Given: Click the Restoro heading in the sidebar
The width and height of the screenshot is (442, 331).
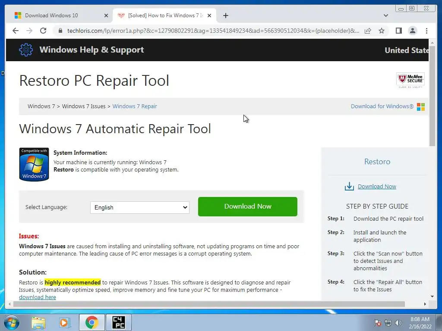Looking at the screenshot, I should click(x=377, y=162).
